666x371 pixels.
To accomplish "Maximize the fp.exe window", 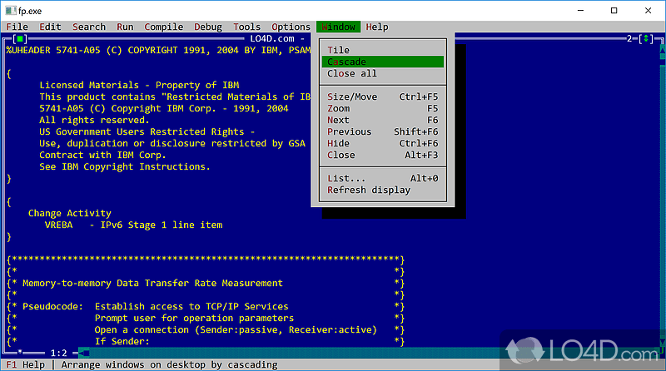I will coord(614,11).
